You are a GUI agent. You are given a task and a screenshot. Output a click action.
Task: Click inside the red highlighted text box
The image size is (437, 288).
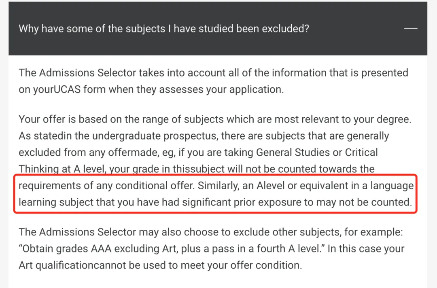[215, 194]
